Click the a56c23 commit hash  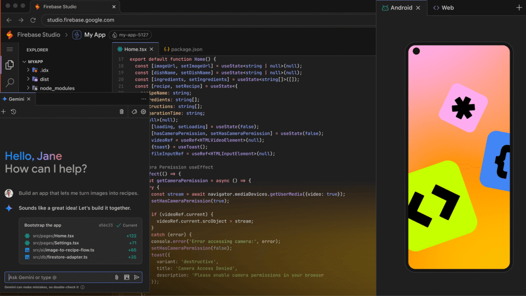point(106,225)
